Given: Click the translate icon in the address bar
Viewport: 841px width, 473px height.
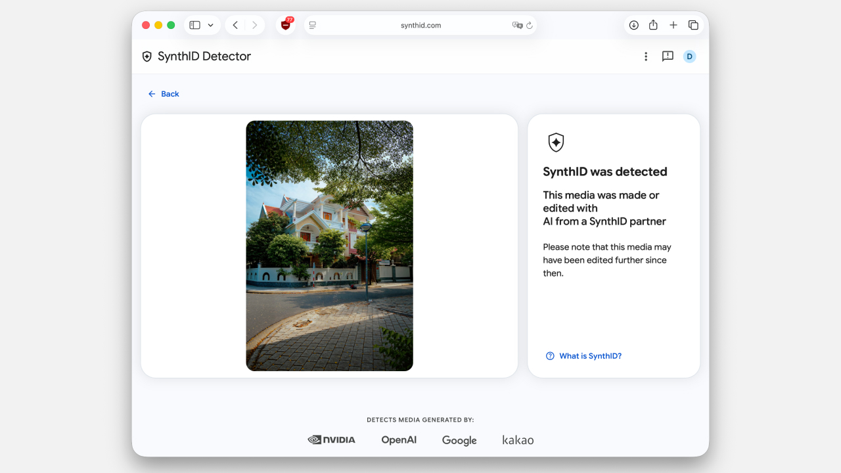Looking at the screenshot, I should 517,25.
